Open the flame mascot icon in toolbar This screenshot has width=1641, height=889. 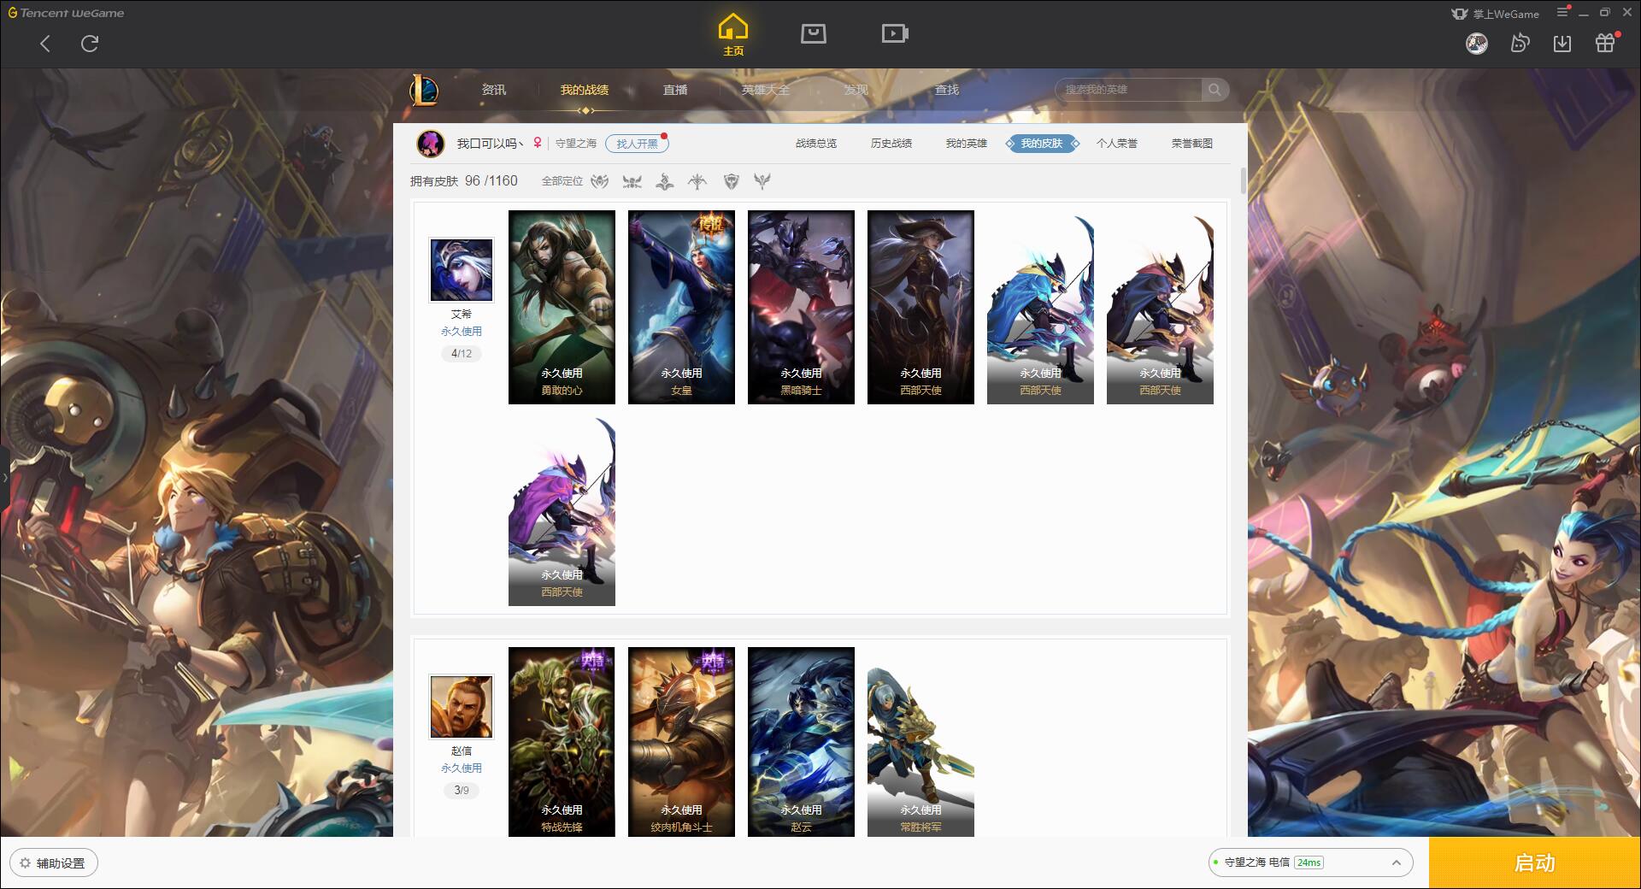point(1520,43)
